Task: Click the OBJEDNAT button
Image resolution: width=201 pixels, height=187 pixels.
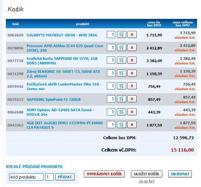Action: pyautogui.click(x=180, y=174)
